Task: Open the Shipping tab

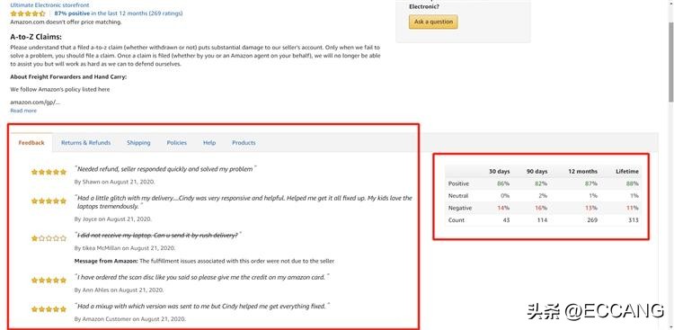Action: pyautogui.click(x=138, y=142)
